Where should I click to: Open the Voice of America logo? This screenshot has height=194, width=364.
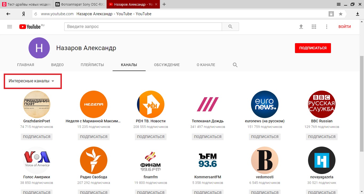tap(37, 160)
